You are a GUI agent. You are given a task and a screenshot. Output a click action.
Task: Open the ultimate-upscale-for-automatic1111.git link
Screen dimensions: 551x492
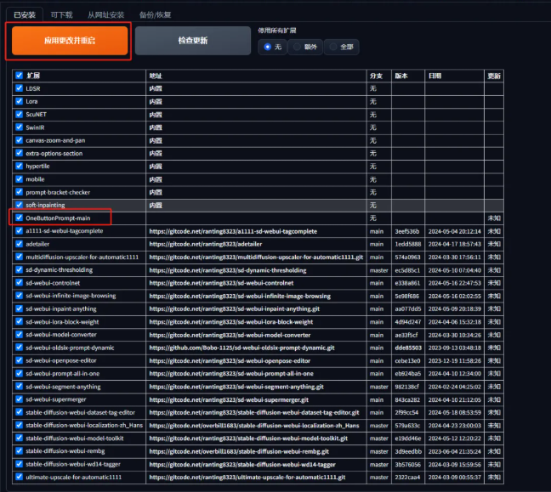coord(247,478)
